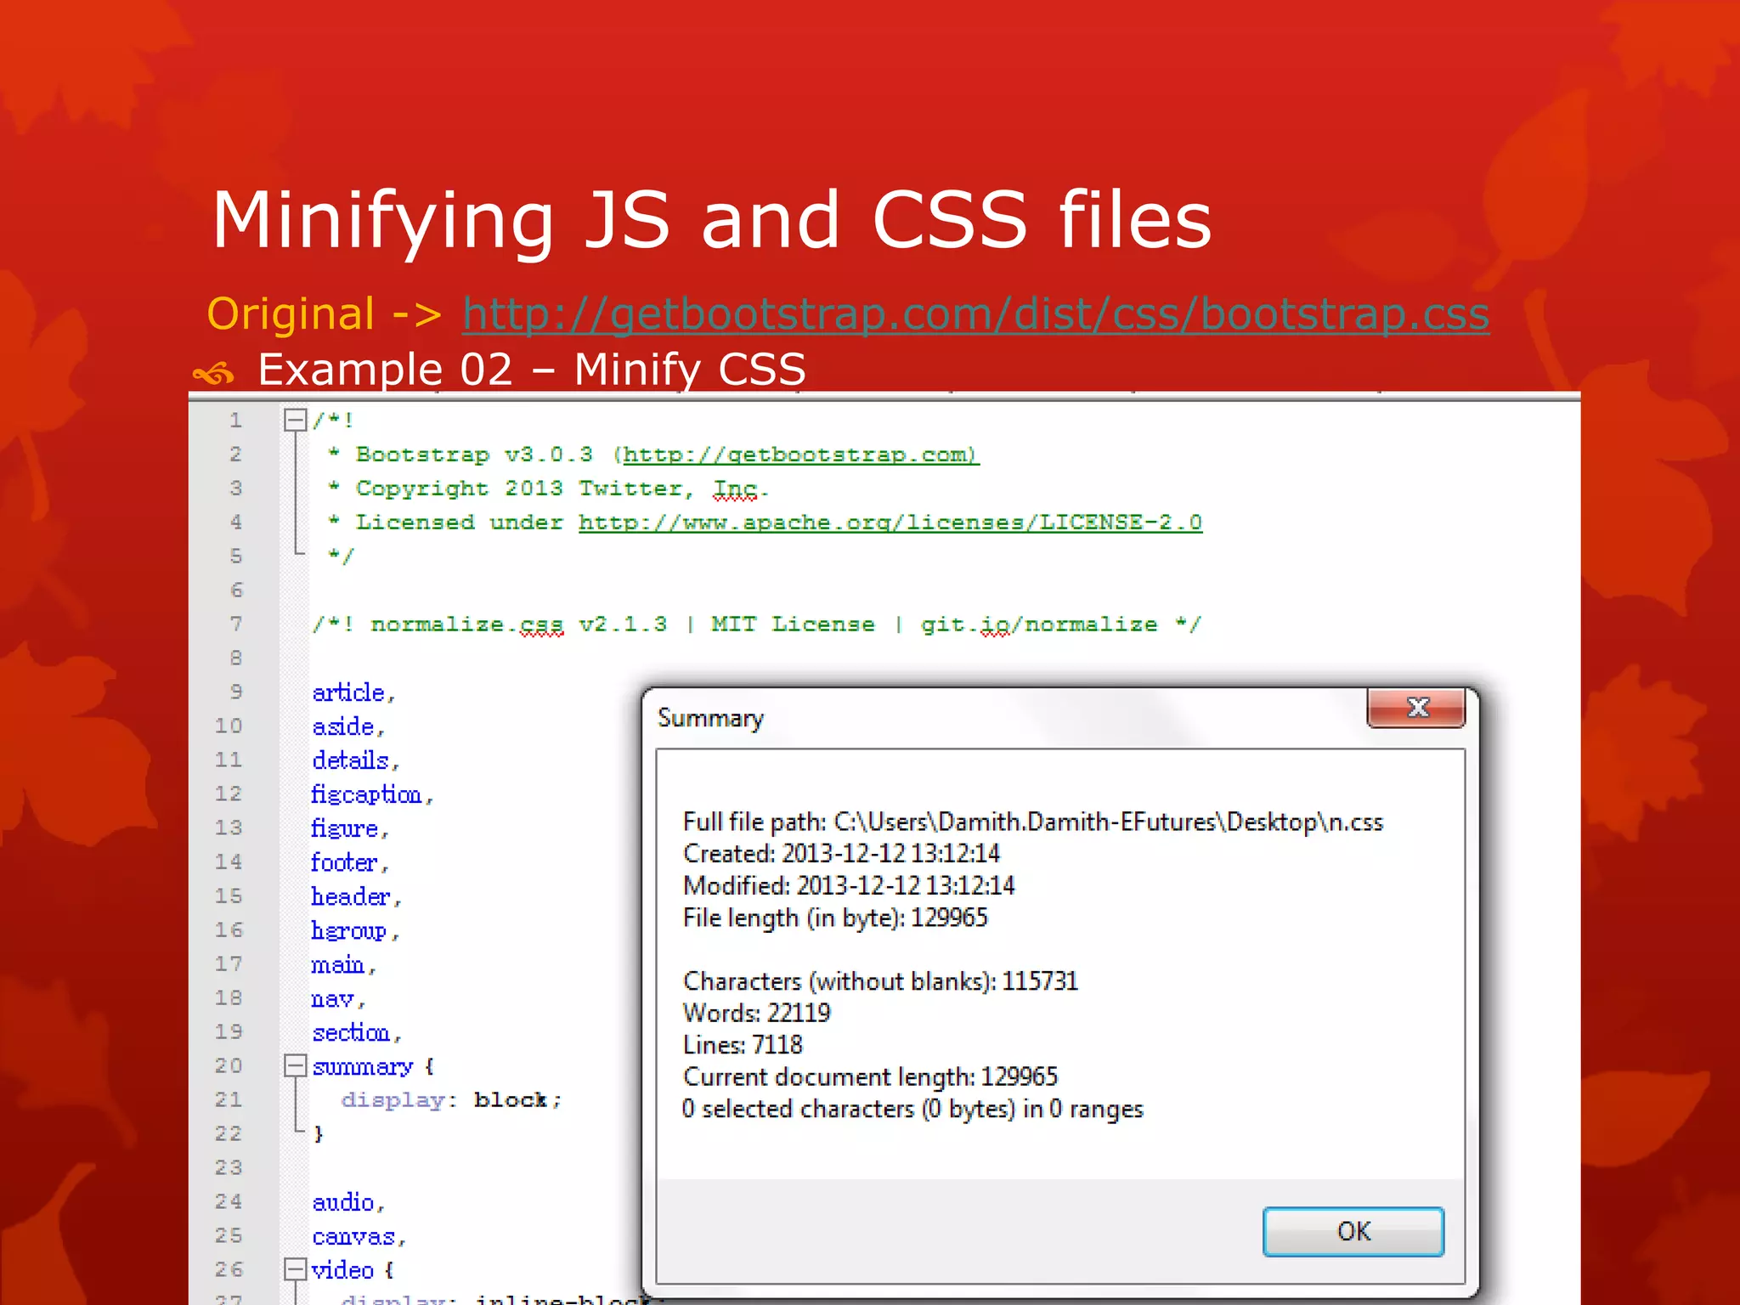Place cursor on the 'article,' selector
The image size is (1740, 1305).
tap(350, 693)
